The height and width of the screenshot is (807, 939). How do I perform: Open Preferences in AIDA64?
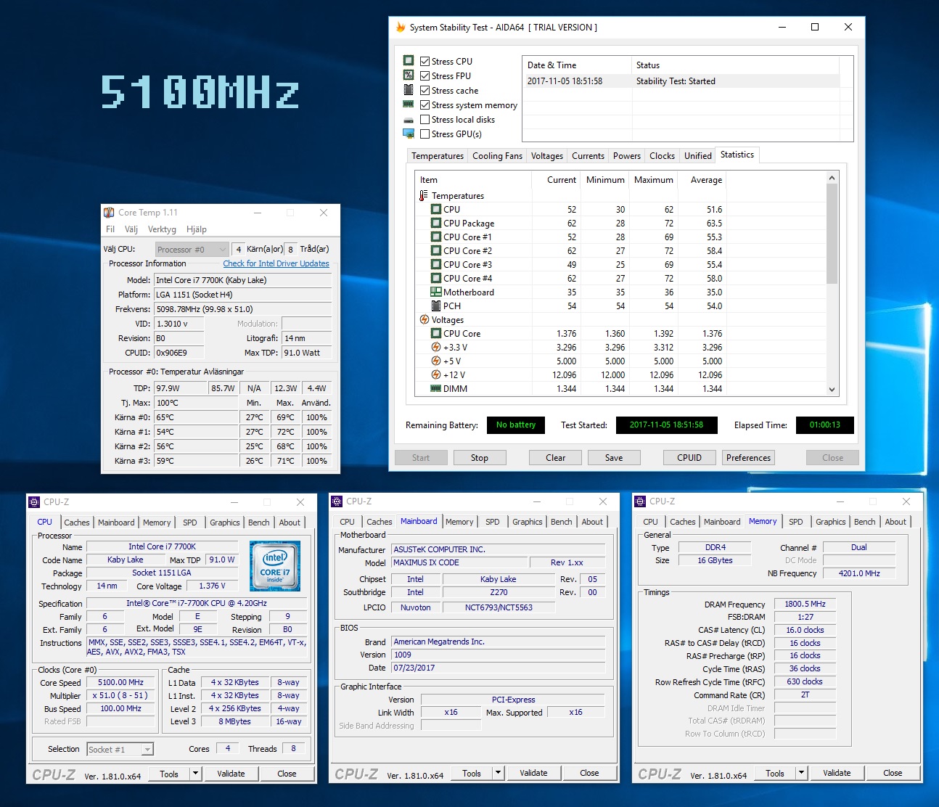pos(748,458)
